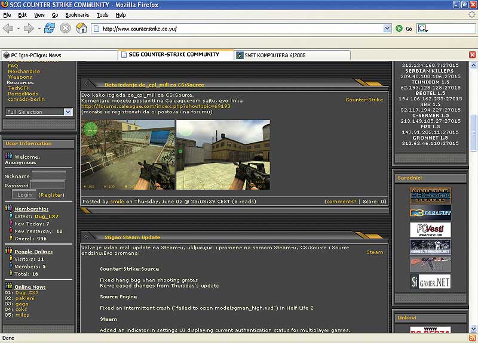Open the search engine selector icon

[423, 29]
